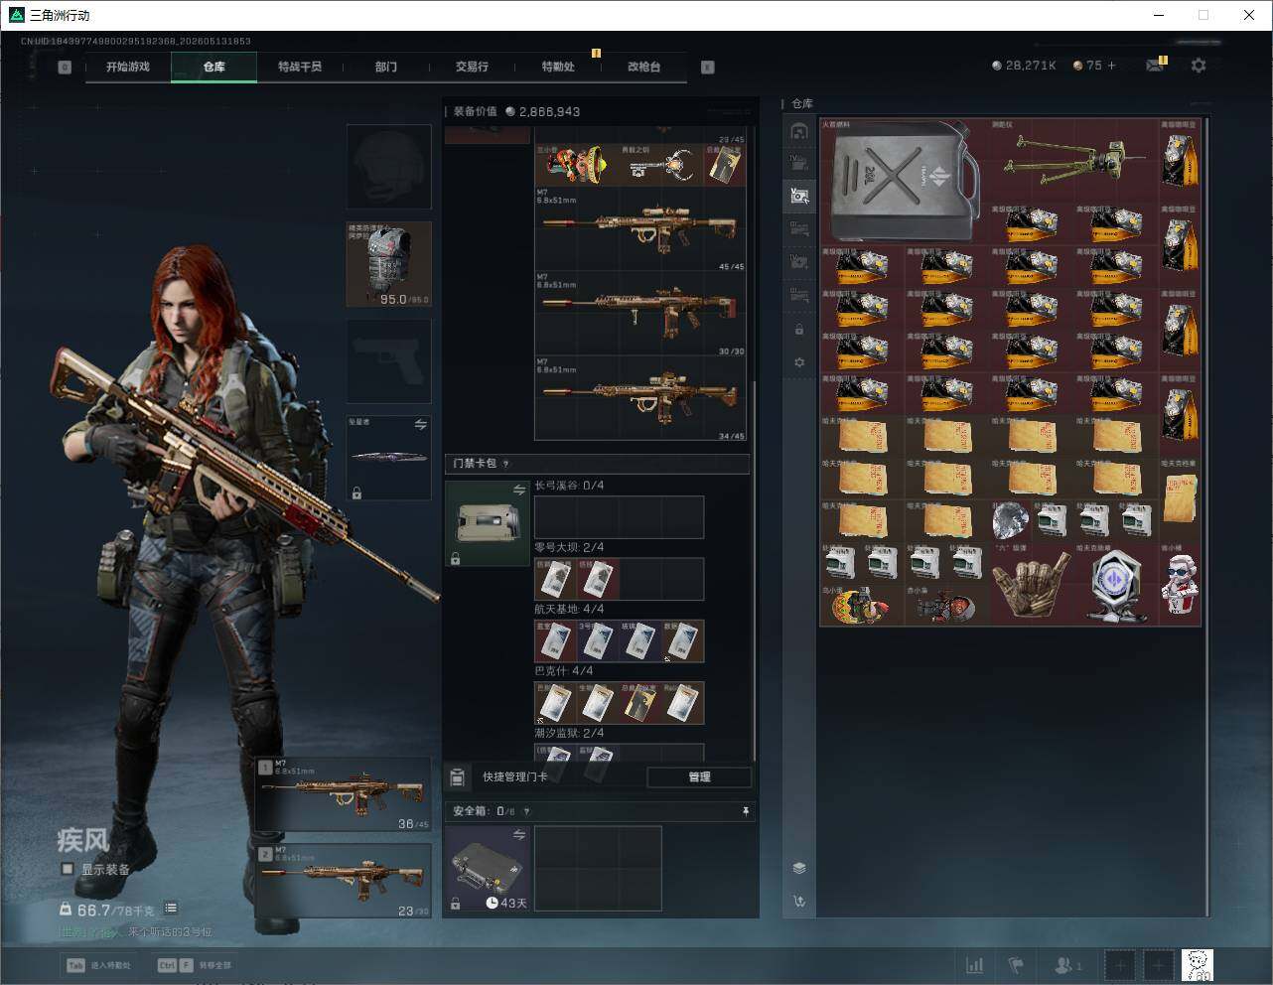Click the warehouse stash vertical scrollbar

(x=1208, y=516)
